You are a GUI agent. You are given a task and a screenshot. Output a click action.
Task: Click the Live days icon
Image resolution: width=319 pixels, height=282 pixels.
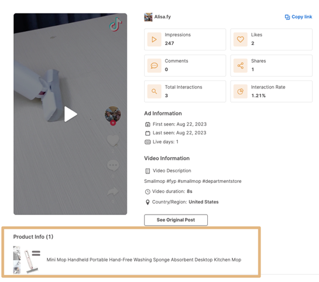tap(148, 142)
